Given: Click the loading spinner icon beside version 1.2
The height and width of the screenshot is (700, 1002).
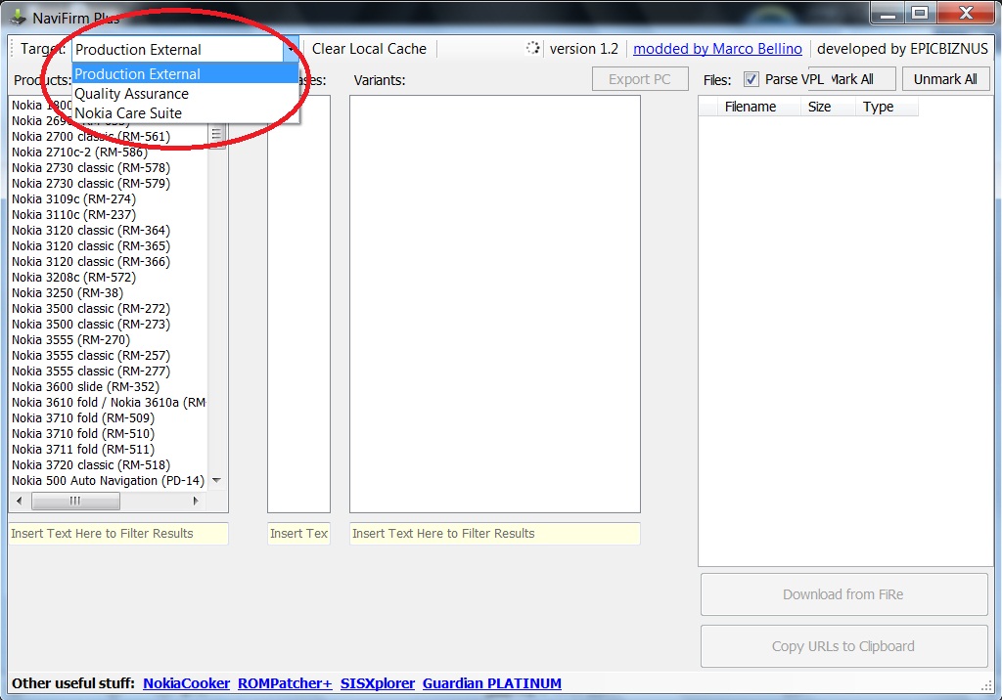Looking at the screenshot, I should tap(533, 48).
